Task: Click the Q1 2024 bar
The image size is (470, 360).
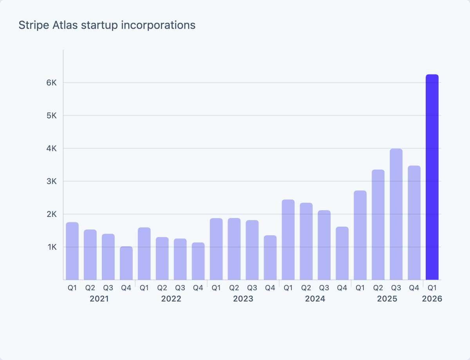Action: pyautogui.click(x=288, y=240)
